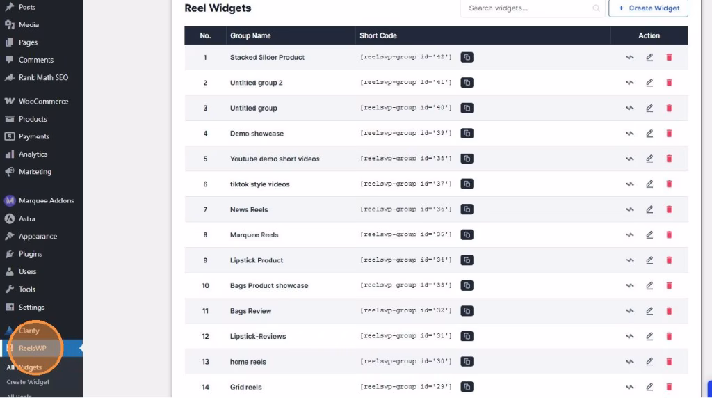Edit the Demo showcase widget
Screen dimensions: 712x398
pyautogui.click(x=649, y=134)
